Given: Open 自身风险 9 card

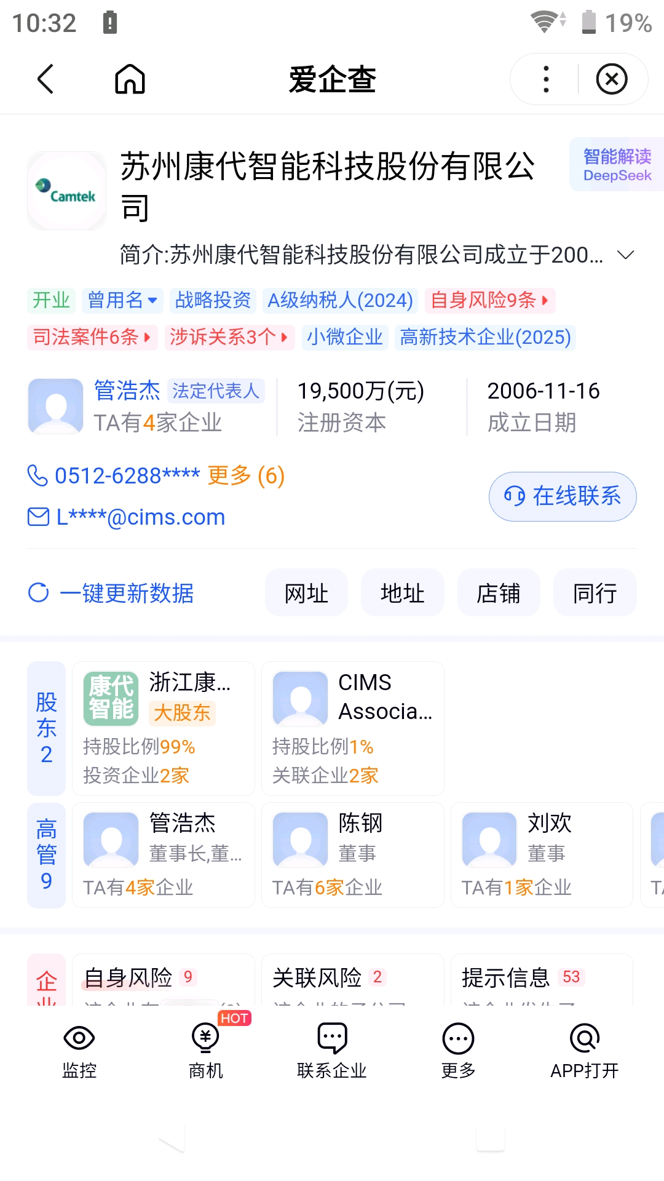Looking at the screenshot, I should point(164,980).
